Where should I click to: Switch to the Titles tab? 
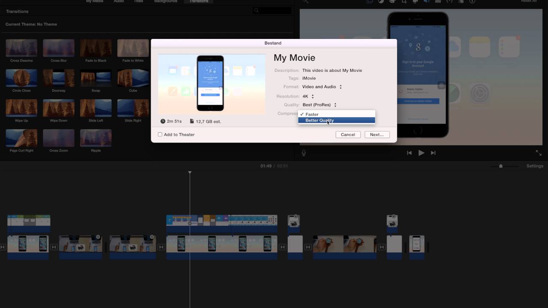point(138,1)
